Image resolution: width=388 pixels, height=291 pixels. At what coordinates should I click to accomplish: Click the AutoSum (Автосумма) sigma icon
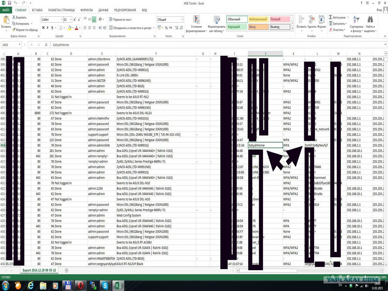330,17
